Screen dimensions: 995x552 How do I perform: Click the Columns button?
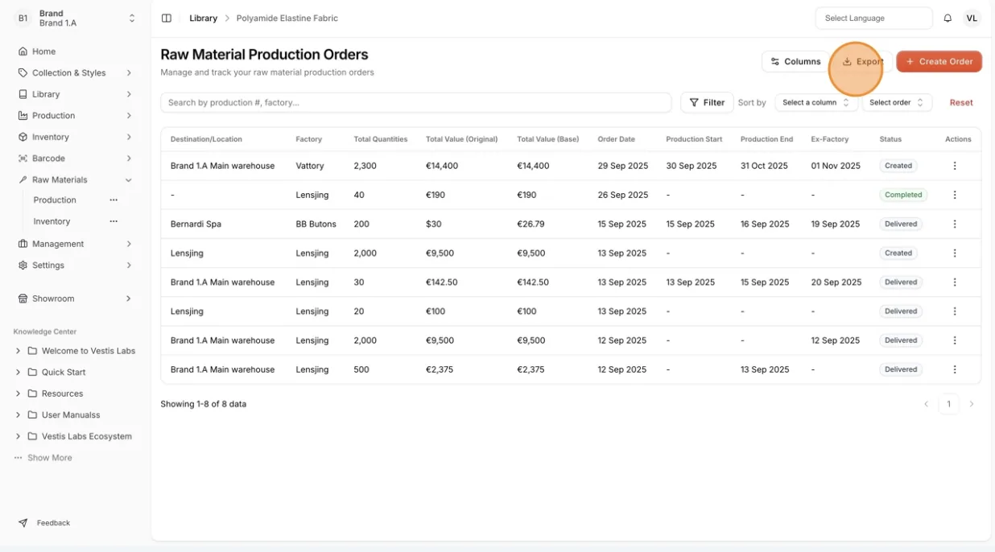click(795, 61)
